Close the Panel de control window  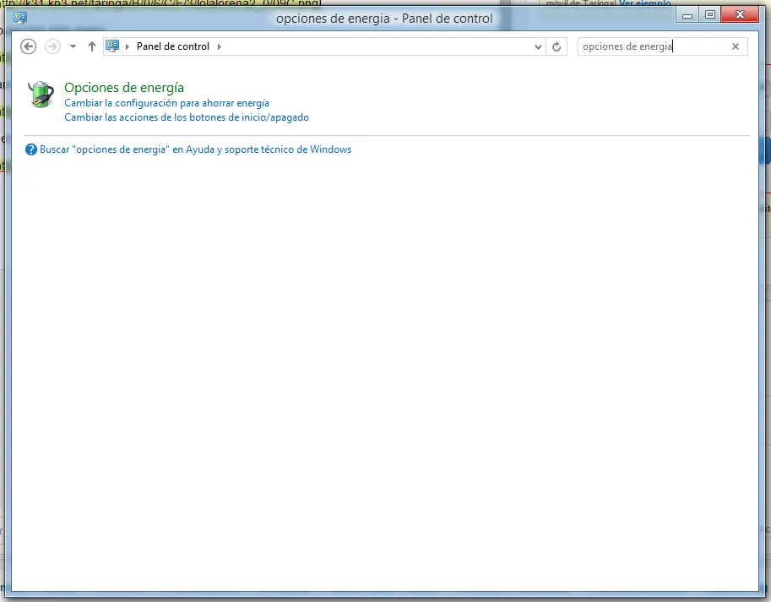pyautogui.click(x=740, y=15)
